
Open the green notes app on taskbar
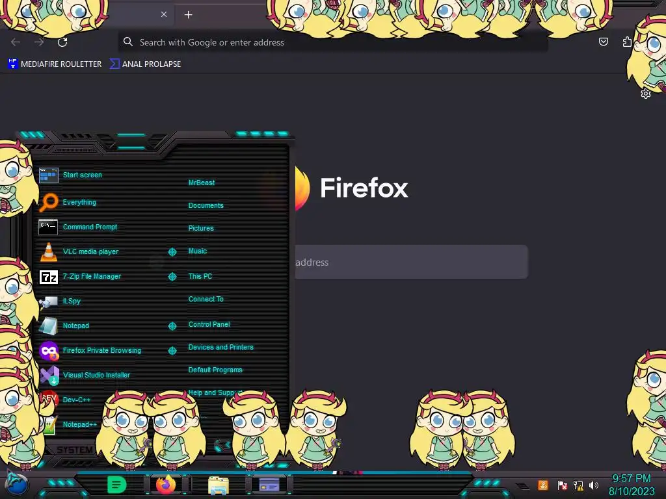(x=117, y=485)
